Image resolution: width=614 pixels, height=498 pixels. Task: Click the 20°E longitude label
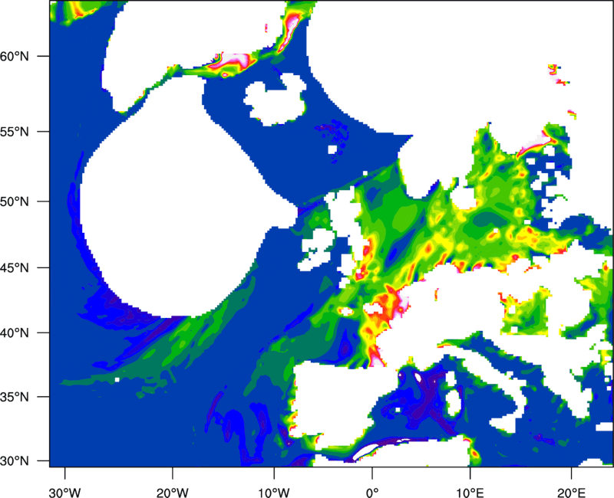(x=571, y=493)
